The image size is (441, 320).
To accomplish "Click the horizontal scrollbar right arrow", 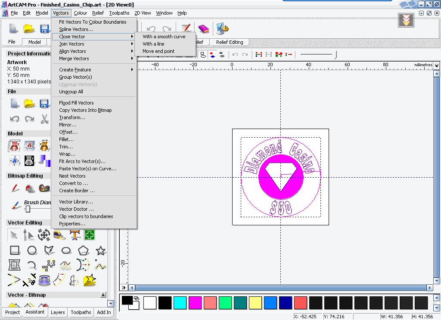I will 429,288.
